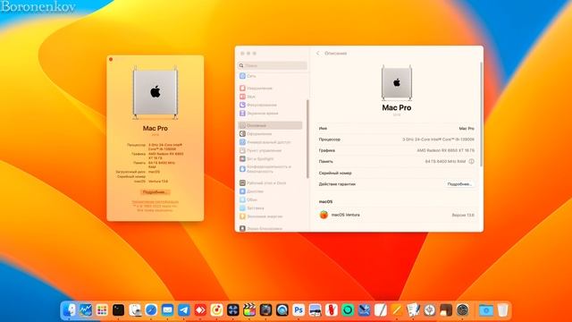Screen dimensions: 572x322
Task: Open the Mail app in the Dock
Action: 167,310
